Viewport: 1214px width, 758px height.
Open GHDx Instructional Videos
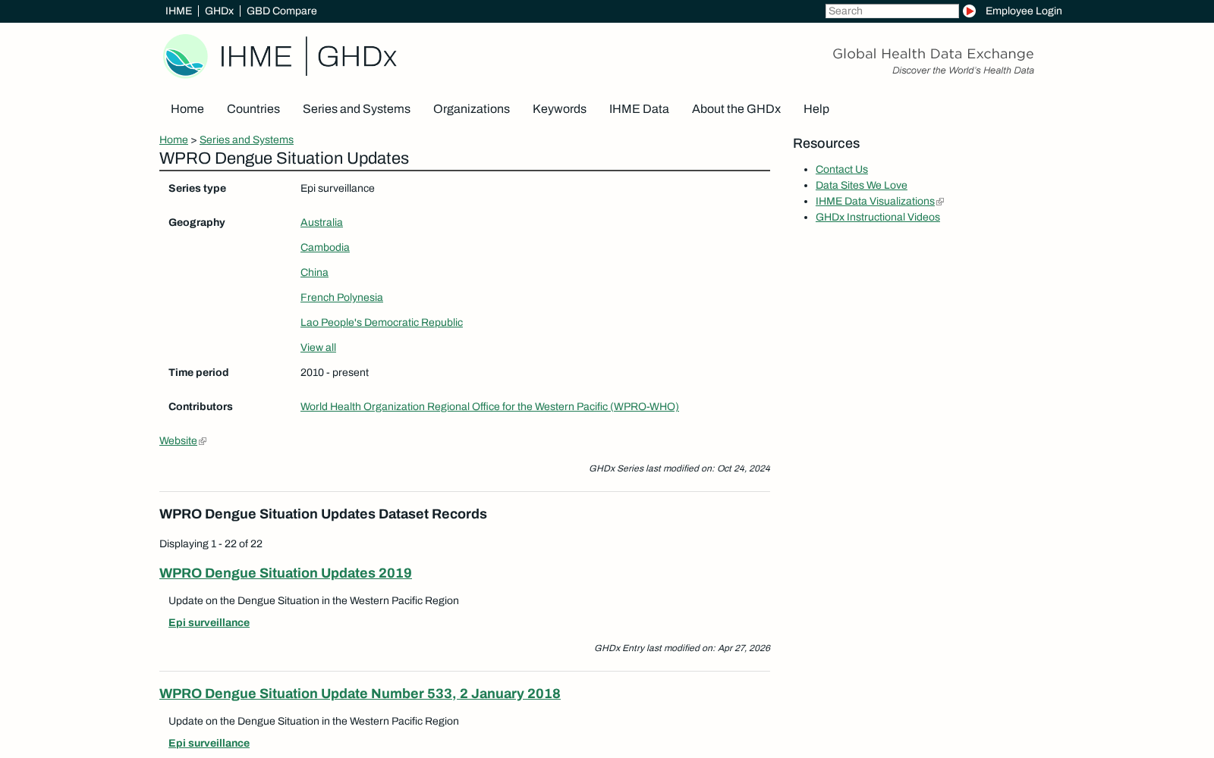point(878,218)
